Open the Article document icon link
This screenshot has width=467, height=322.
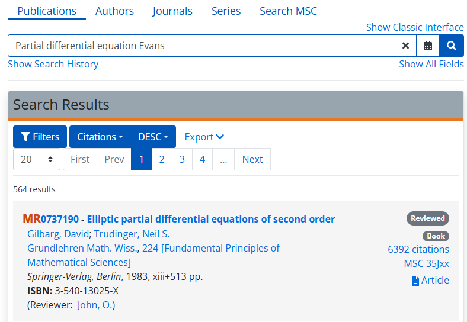(x=430, y=281)
